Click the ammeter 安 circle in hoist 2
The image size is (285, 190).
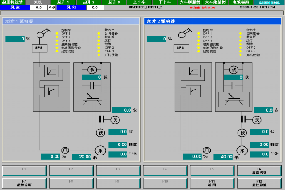[256, 120]
